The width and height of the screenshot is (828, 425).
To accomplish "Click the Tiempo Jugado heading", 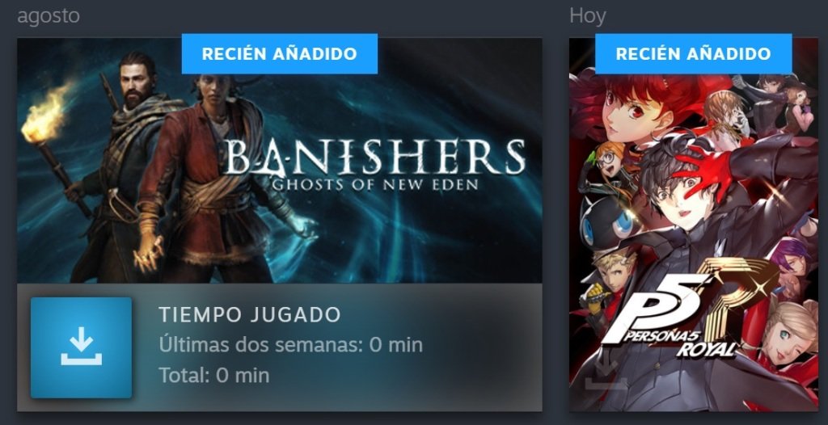I will point(250,314).
